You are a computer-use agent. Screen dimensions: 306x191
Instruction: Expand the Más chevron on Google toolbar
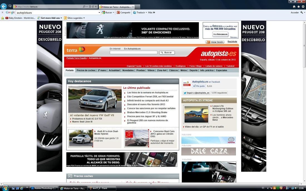(x=154, y=12)
